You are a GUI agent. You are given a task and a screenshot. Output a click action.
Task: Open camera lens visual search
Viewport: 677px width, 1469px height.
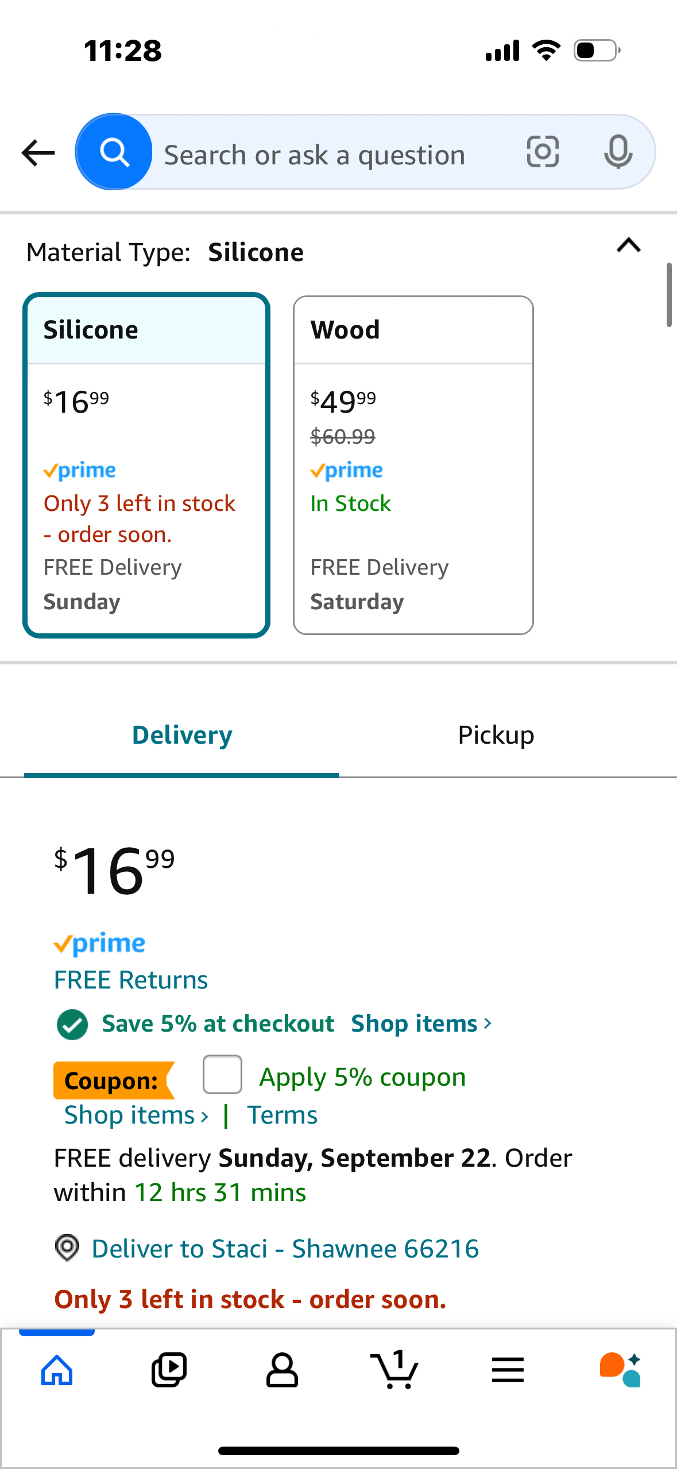543,152
